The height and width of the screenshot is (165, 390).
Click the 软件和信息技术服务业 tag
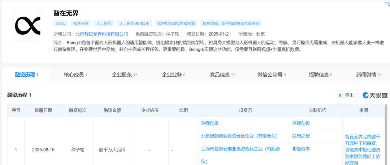176,24
